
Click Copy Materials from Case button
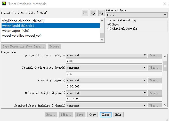tap(23, 46)
